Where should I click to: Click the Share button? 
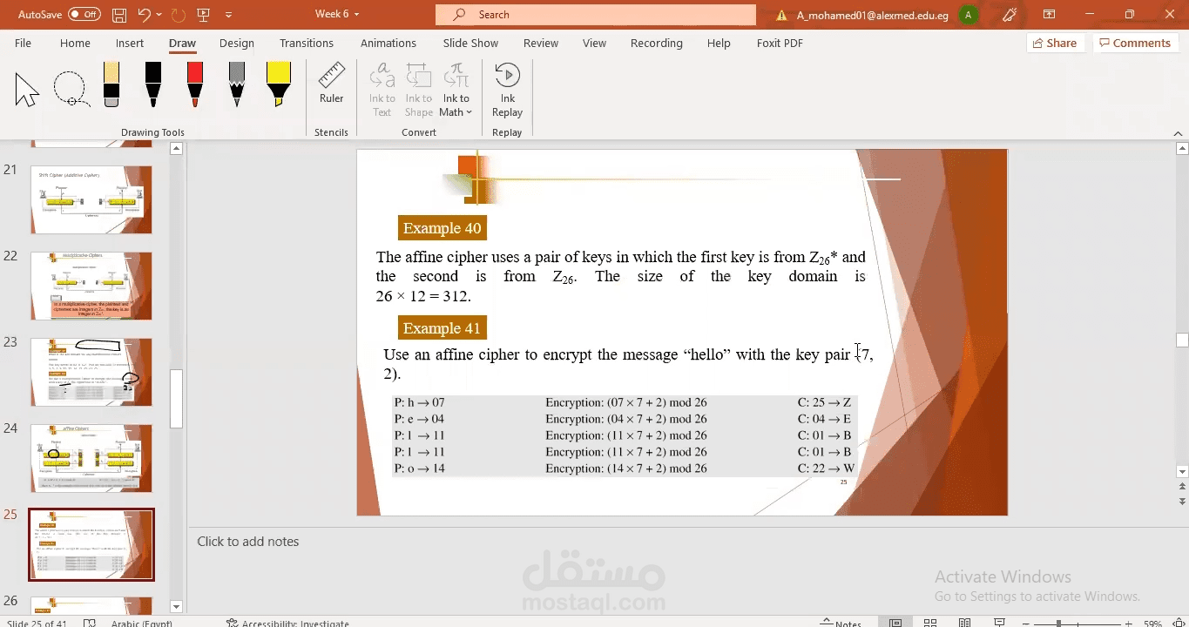tap(1055, 43)
